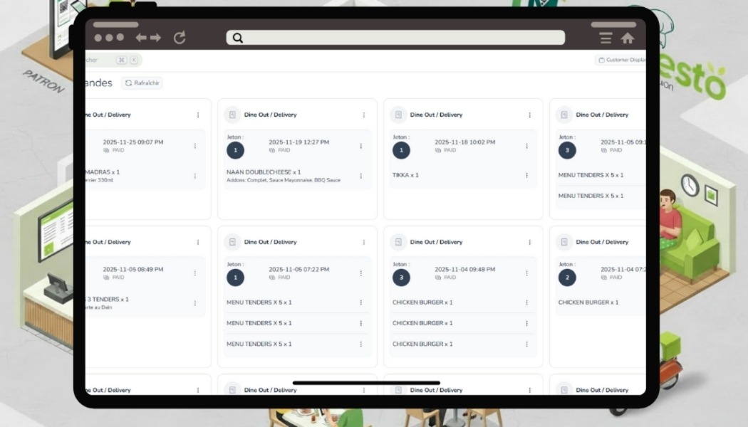
Task: Open options for the TIKKA x 1 item
Action: [x=527, y=175]
